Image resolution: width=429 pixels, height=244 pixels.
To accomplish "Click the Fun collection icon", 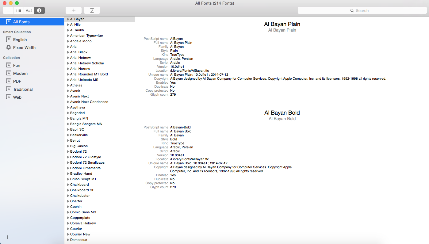I will (9, 65).
